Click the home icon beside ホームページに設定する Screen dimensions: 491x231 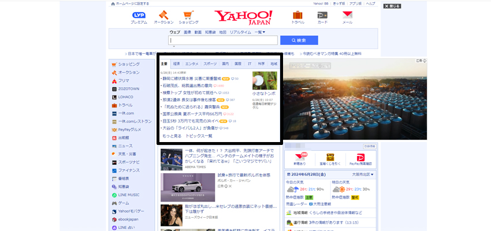point(113,4)
